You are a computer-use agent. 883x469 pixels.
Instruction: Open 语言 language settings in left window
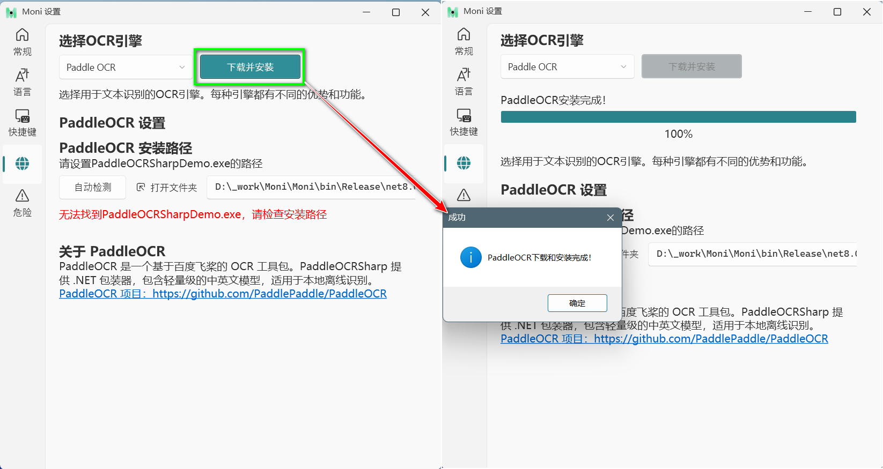coord(22,82)
